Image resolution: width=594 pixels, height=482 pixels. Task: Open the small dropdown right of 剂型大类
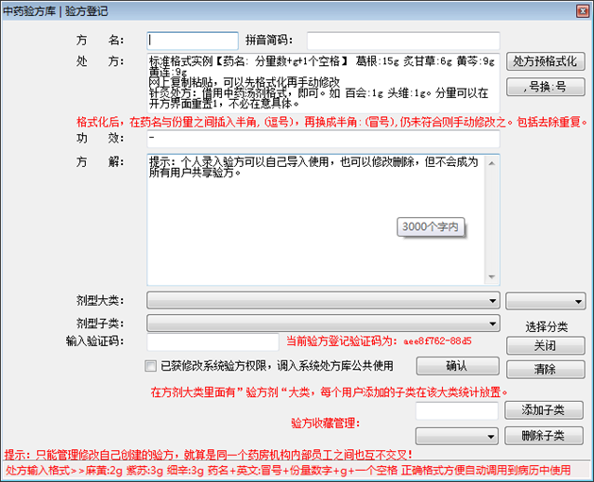tap(546, 301)
